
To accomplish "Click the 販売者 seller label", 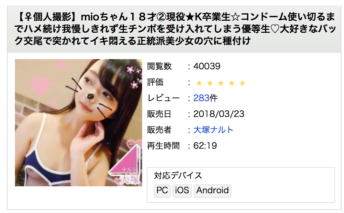I will coord(159,130).
